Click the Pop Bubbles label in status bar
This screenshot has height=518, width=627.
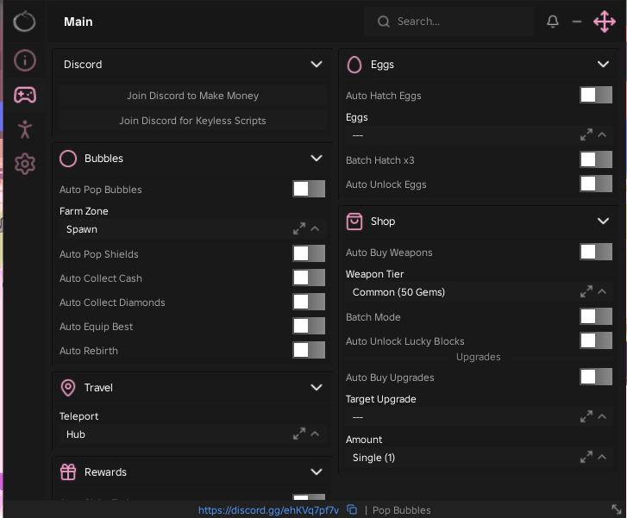pyautogui.click(x=402, y=510)
